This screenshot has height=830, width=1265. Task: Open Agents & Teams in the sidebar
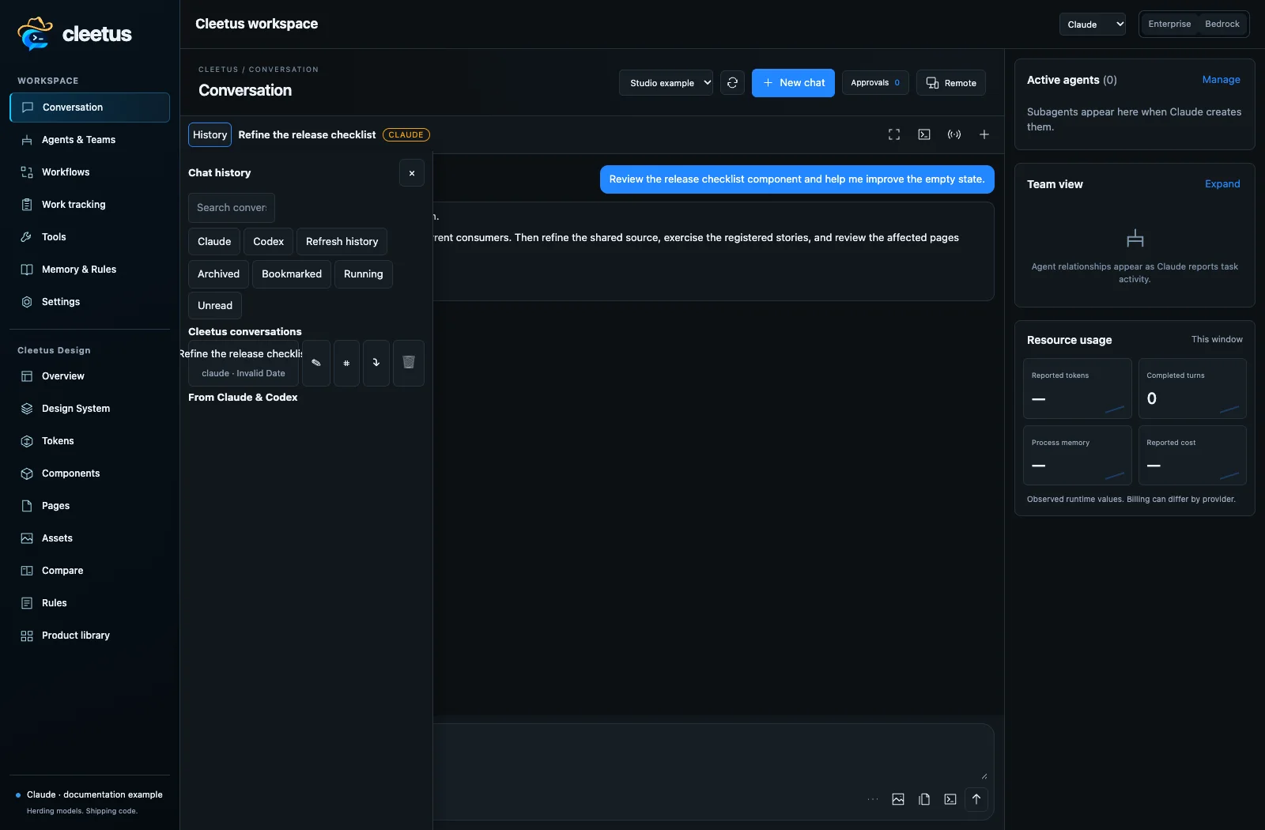pyautogui.click(x=89, y=140)
